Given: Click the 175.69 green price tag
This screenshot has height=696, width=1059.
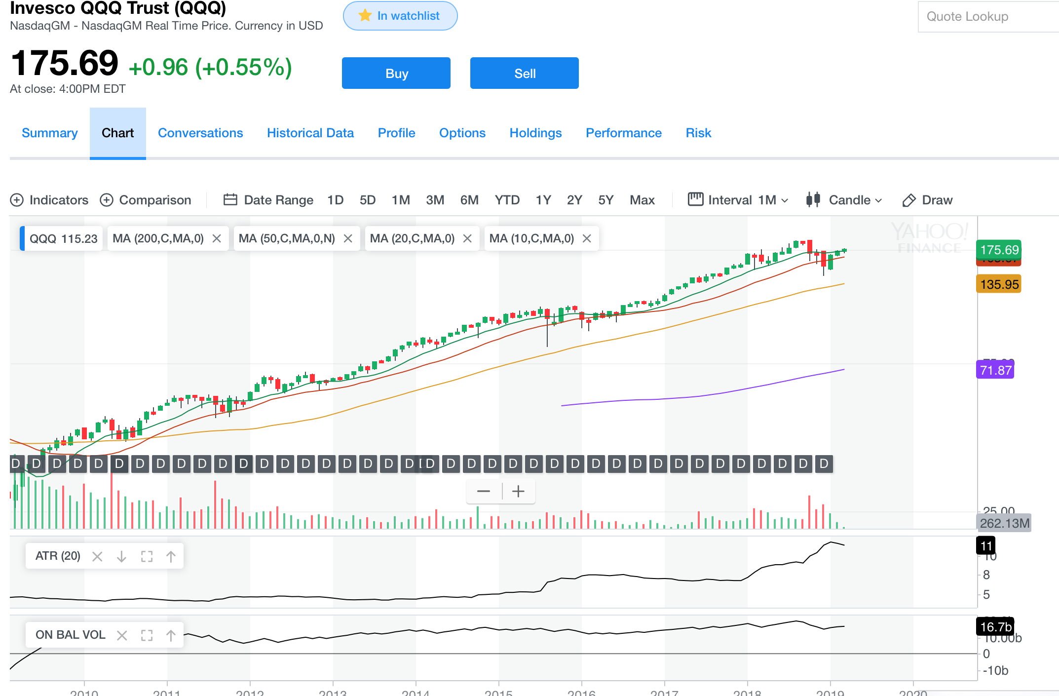Looking at the screenshot, I should click(999, 249).
